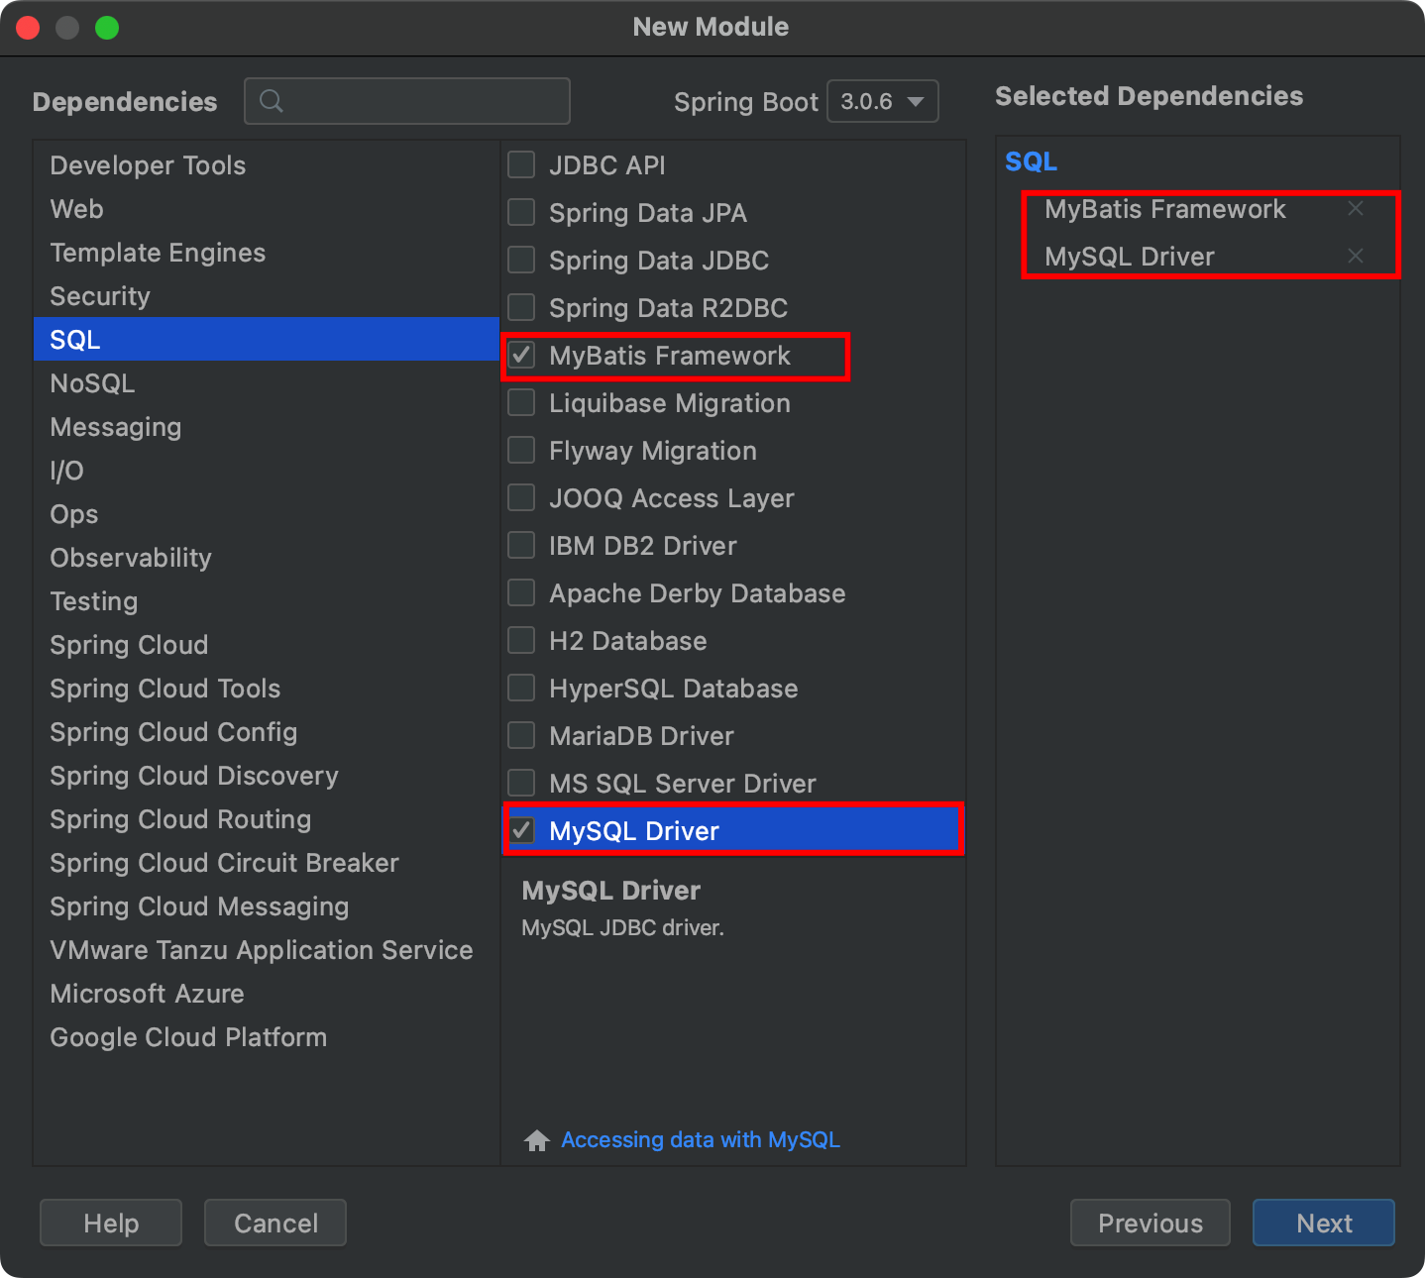Image resolution: width=1425 pixels, height=1278 pixels.
Task: Open VMware Tanzu Application Service category
Action: pyautogui.click(x=266, y=950)
